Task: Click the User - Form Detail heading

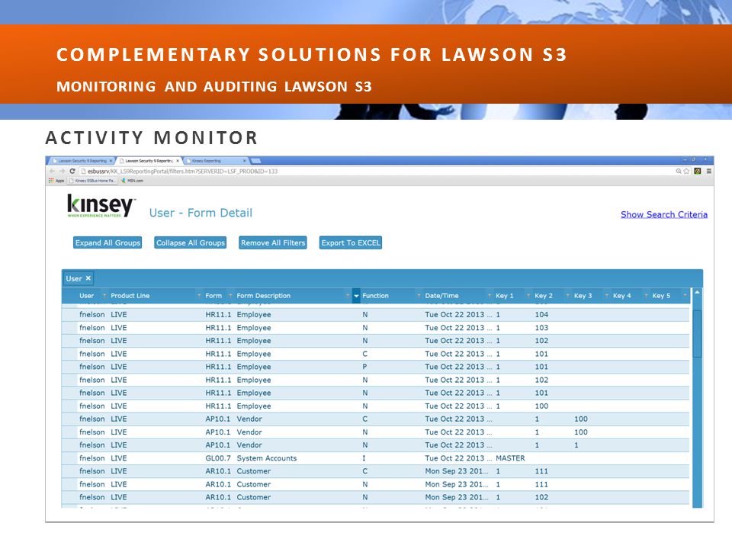Action: tap(201, 213)
